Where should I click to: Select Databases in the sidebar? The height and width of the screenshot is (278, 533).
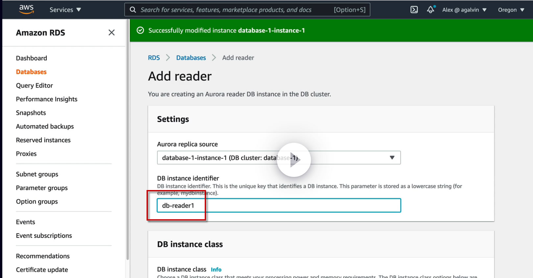tap(31, 72)
